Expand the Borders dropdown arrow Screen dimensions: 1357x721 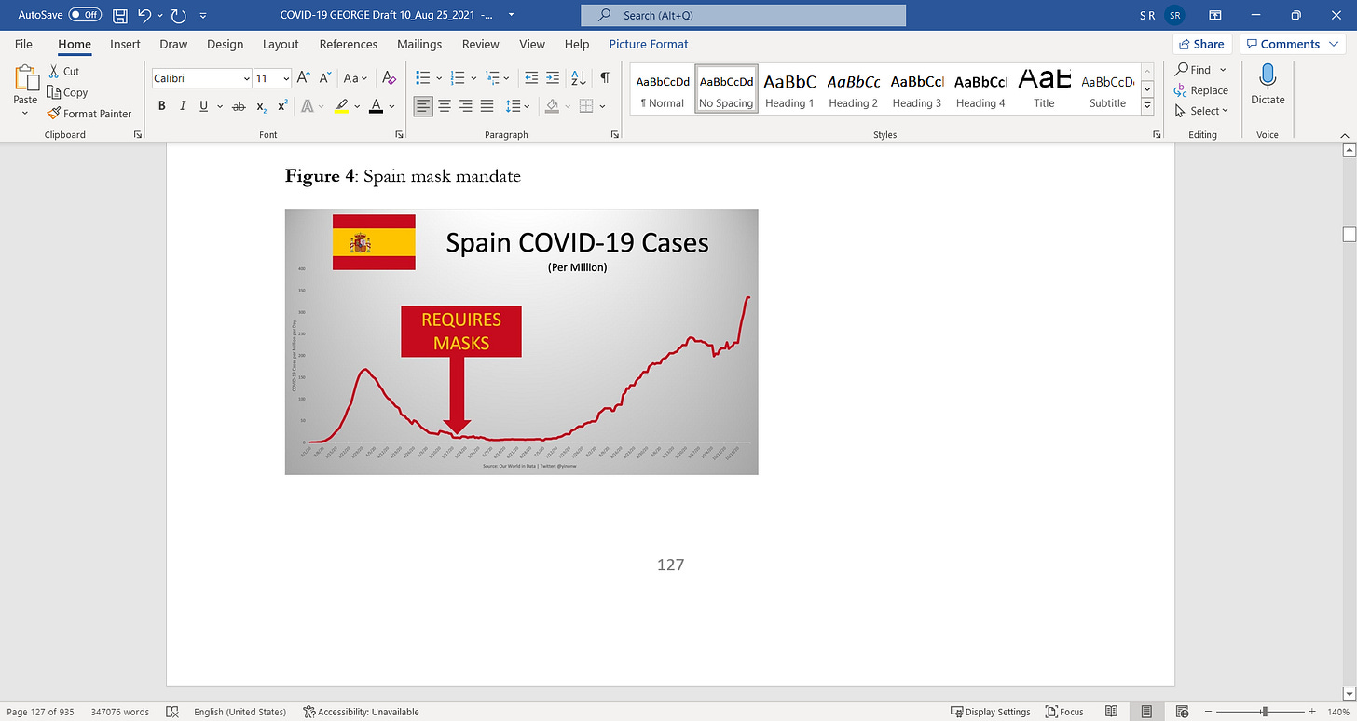602,106
